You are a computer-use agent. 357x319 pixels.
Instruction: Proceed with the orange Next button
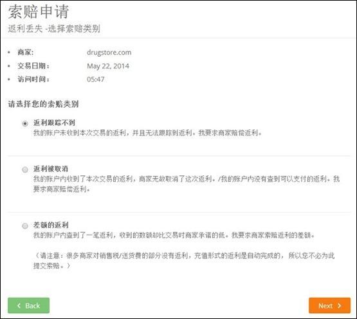click(x=329, y=305)
